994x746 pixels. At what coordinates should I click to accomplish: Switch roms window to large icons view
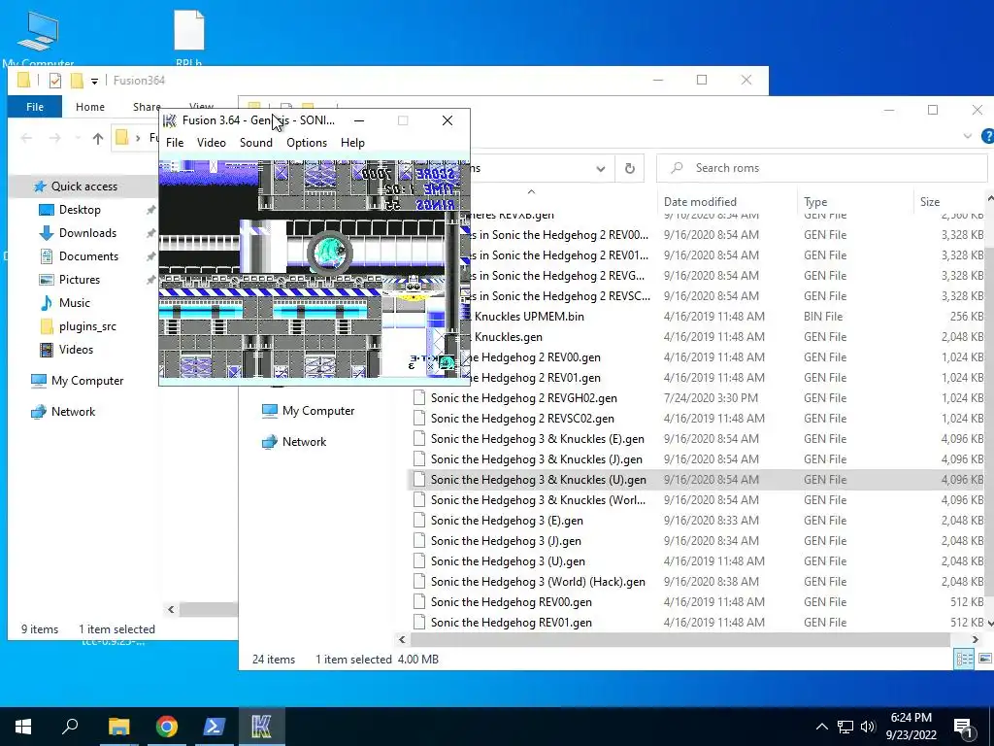(984, 660)
